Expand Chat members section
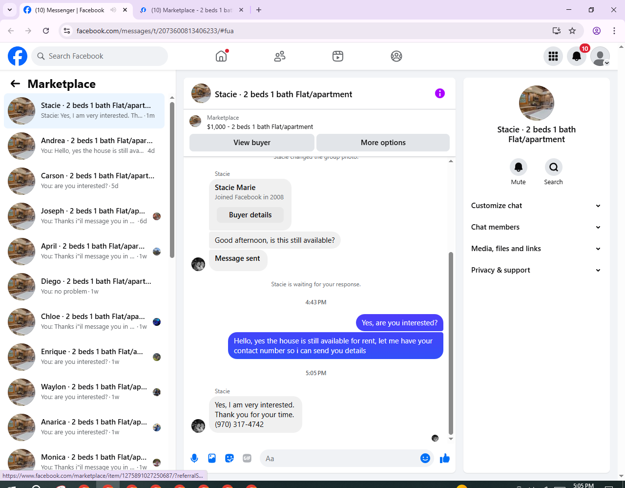The width and height of the screenshot is (625, 488). point(536,227)
